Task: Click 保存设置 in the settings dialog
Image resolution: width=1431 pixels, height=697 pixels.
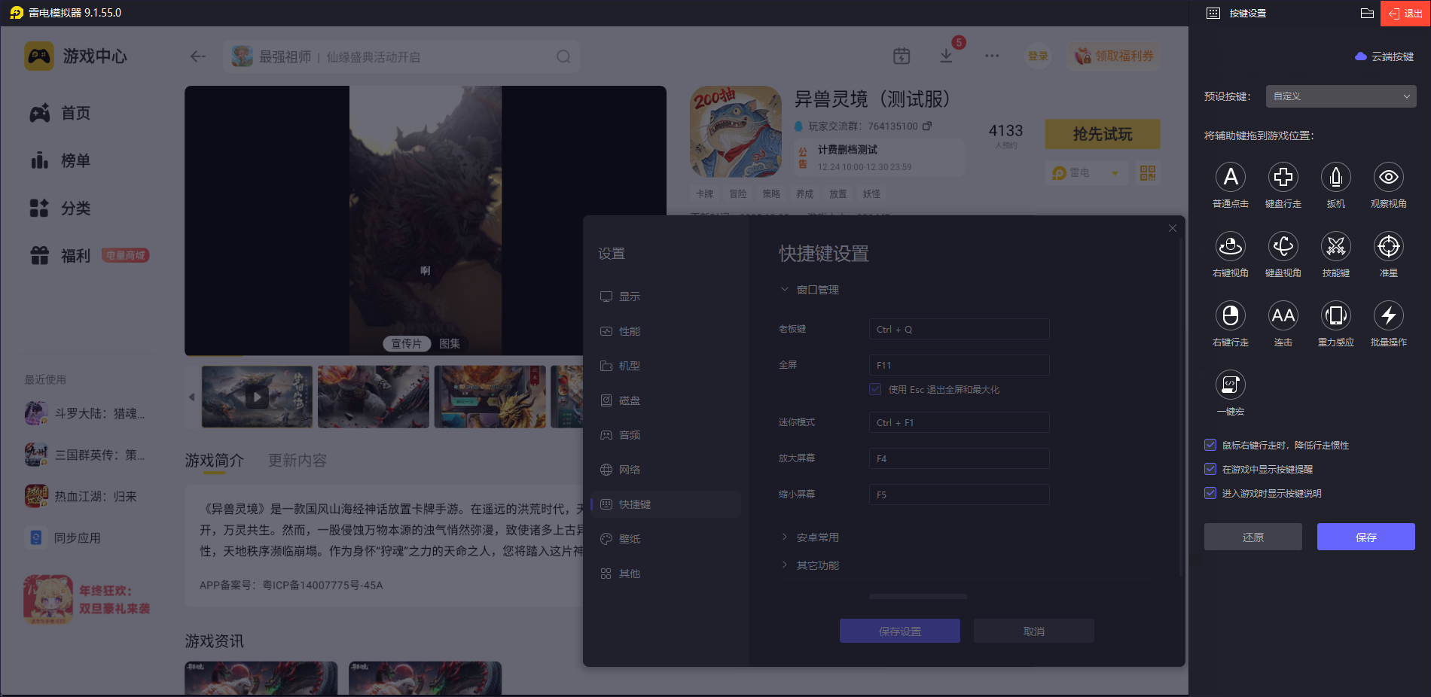Action: (x=900, y=631)
